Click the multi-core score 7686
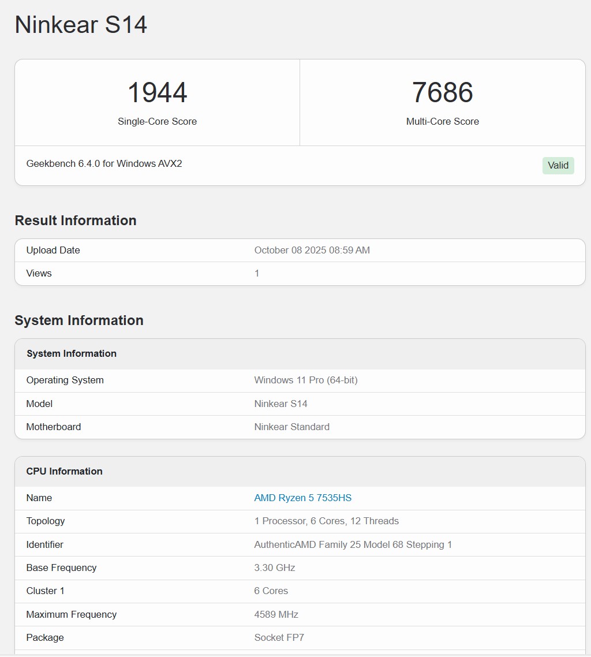This screenshot has width=591, height=657. (x=442, y=92)
